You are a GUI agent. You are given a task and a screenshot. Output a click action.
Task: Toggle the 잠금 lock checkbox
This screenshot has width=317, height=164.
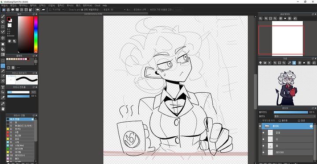point(299,121)
